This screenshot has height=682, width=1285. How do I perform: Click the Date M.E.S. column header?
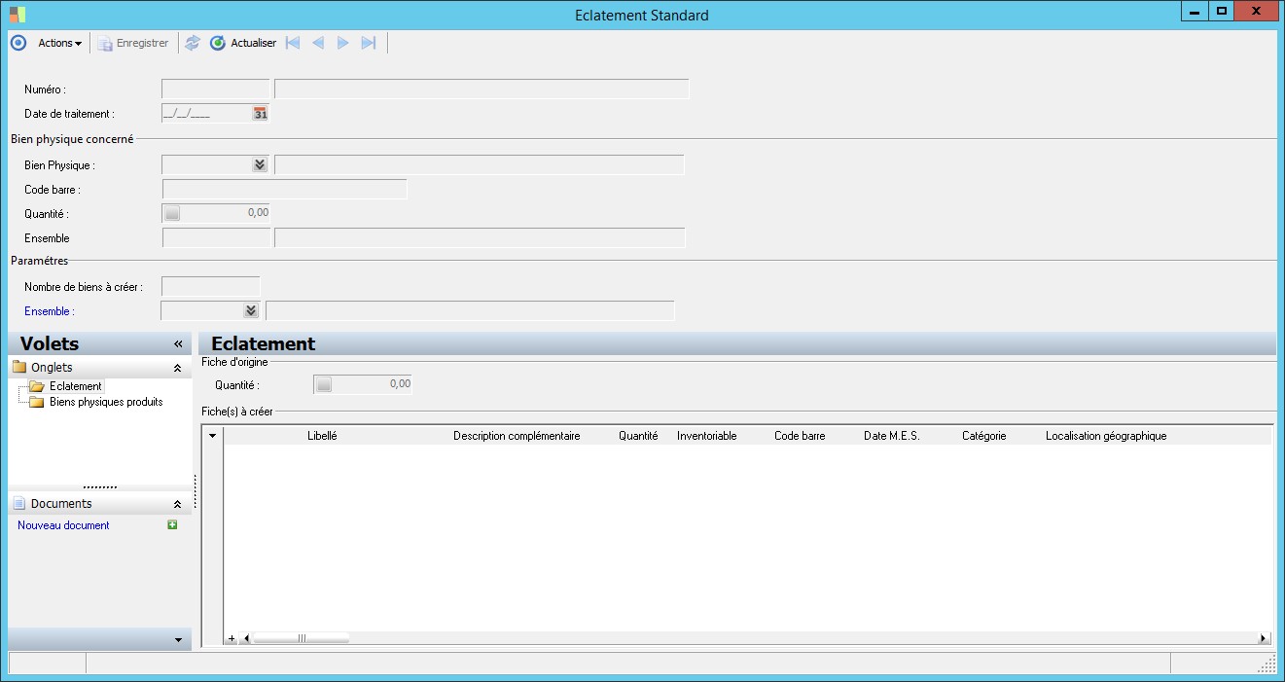coord(892,436)
